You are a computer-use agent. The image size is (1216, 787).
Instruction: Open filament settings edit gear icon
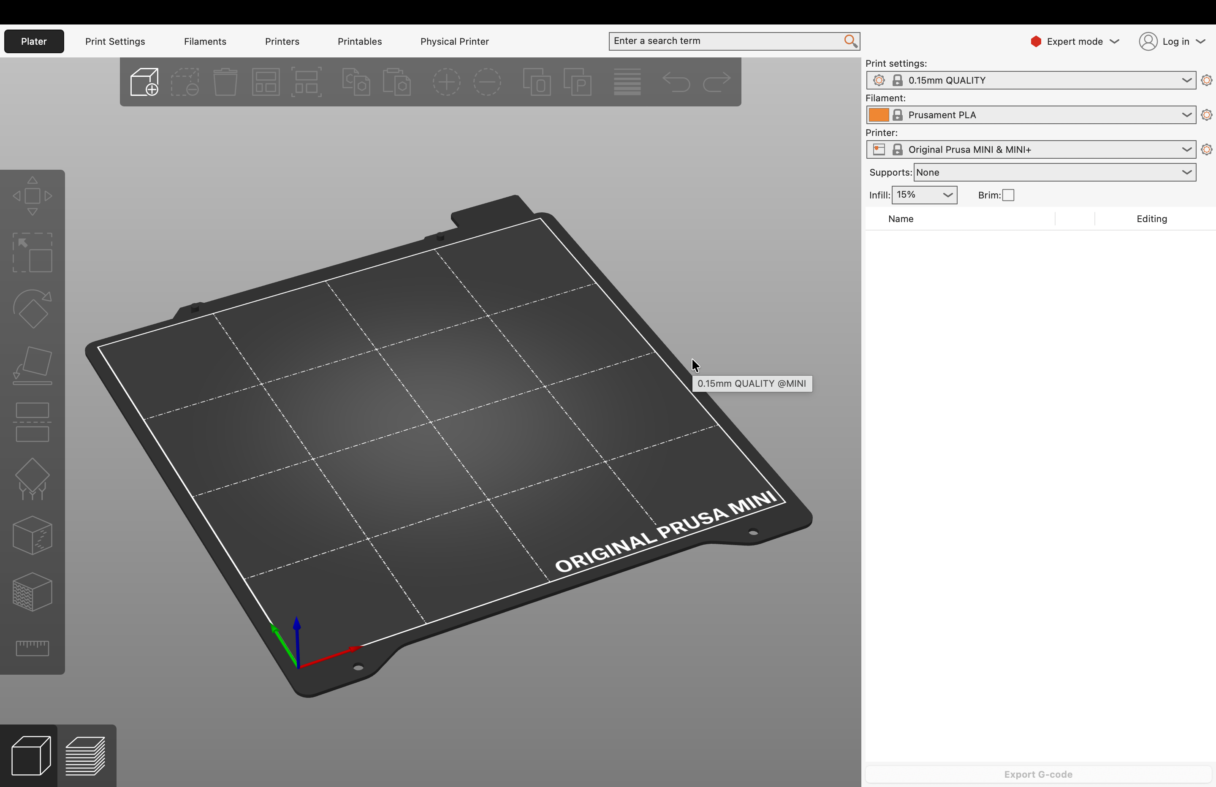point(1206,115)
